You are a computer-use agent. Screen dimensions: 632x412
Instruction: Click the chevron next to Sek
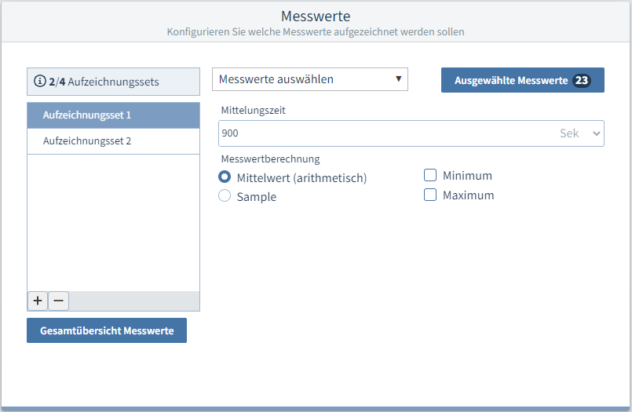596,133
